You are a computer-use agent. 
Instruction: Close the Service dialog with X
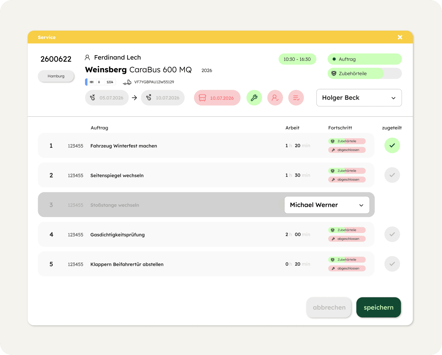pyautogui.click(x=400, y=37)
